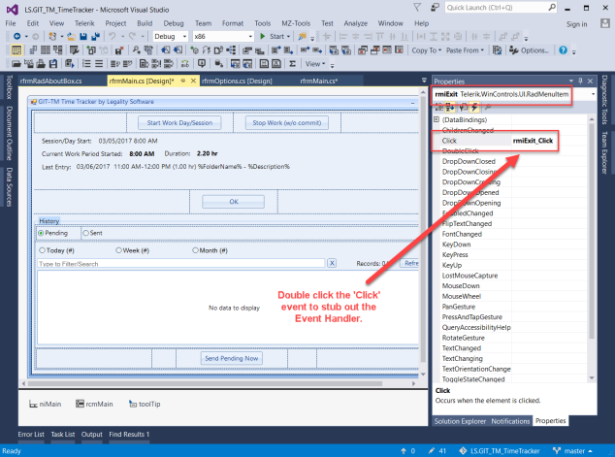Open the Error List tab
The image size is (615, 457).
coord(31,435)
